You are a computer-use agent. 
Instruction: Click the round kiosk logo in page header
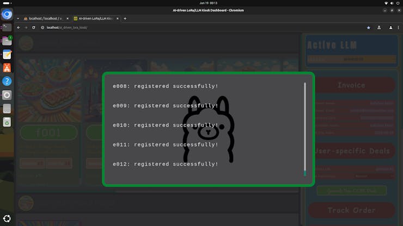click(x=26, y=43)
